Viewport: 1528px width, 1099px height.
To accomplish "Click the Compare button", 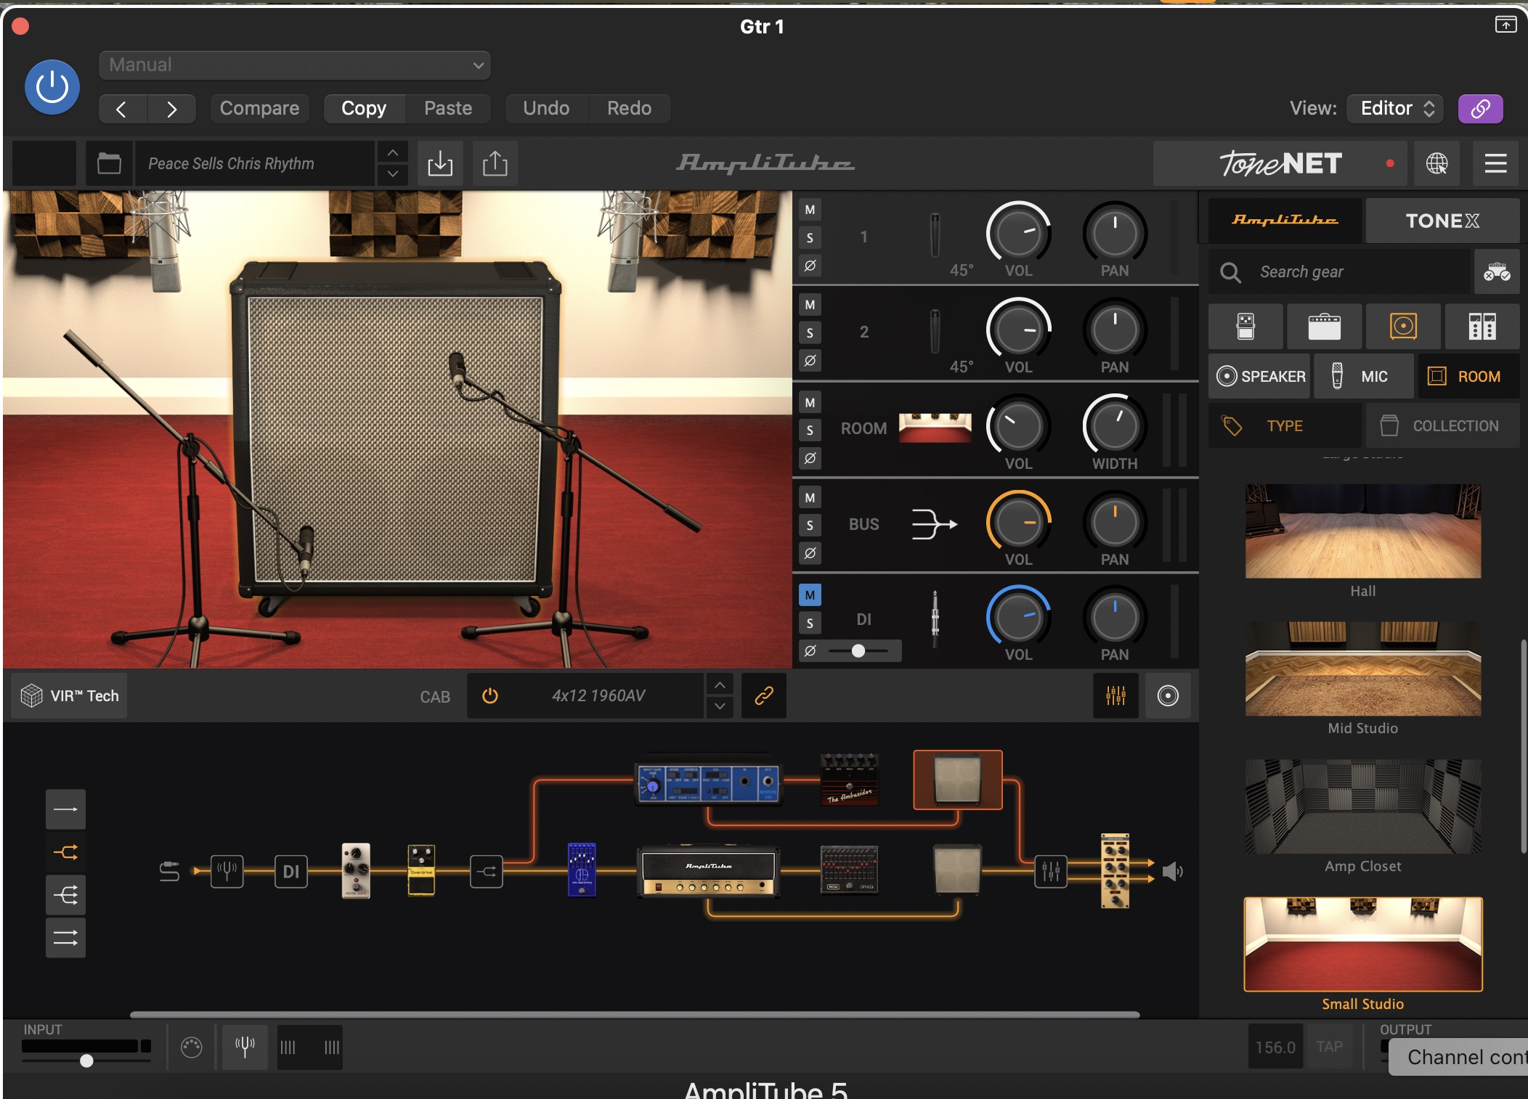I will pyautogui.click(x=259, y=108).
